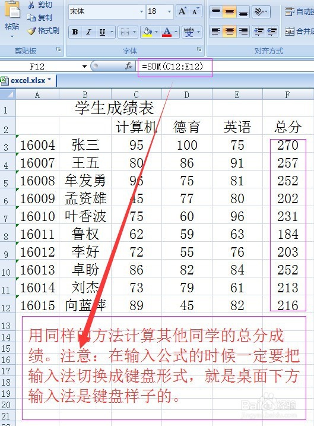Click the Insert Function fx icon
The width and height of the screenshot is (314, 426).
coord(129,66)
